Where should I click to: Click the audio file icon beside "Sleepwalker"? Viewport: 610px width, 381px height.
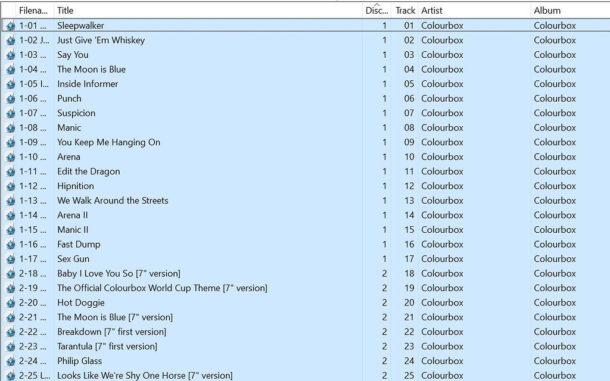[x=11, y=25]
